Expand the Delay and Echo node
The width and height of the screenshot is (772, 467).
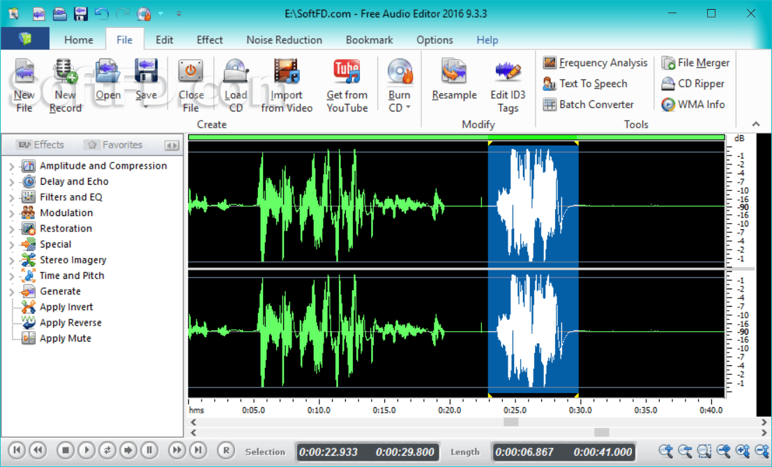point(11,182)
